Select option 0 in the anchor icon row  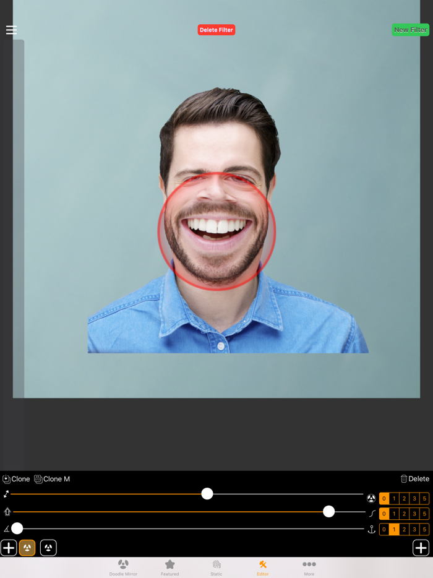[384, 529]
